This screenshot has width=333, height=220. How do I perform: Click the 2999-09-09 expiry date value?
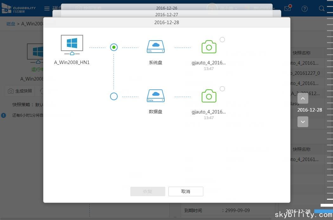(238, 210)
